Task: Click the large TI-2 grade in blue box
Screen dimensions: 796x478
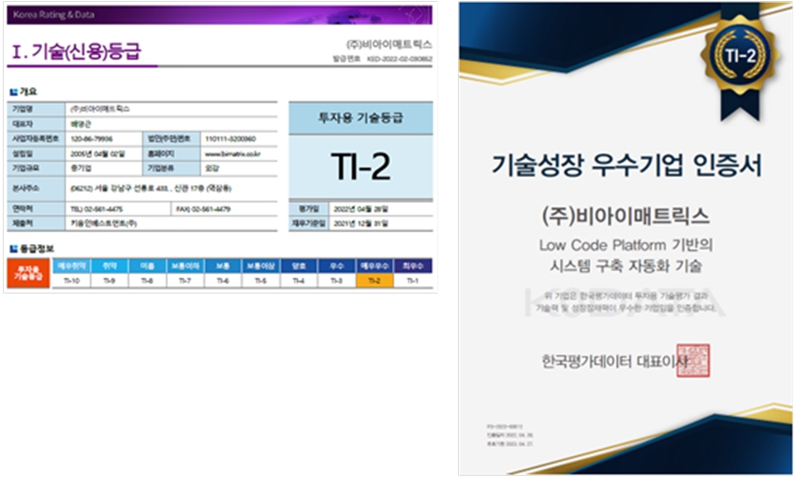Action: tap(361, 167)
